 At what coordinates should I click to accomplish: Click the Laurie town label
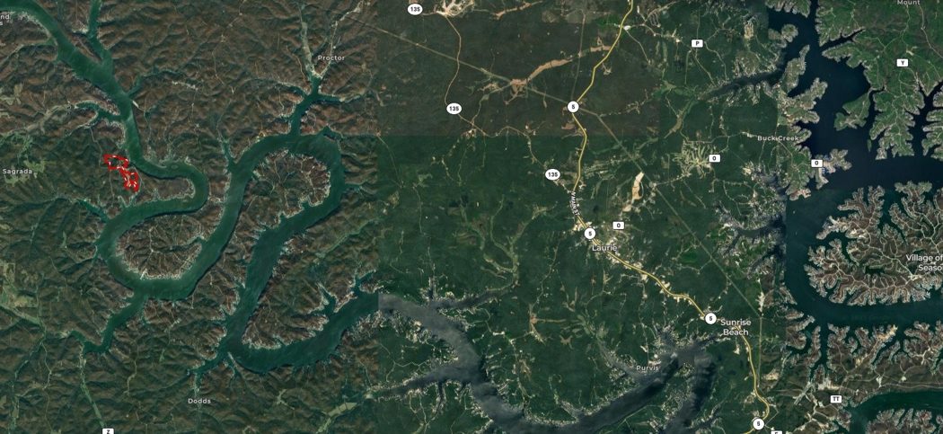tap(604, 248)
